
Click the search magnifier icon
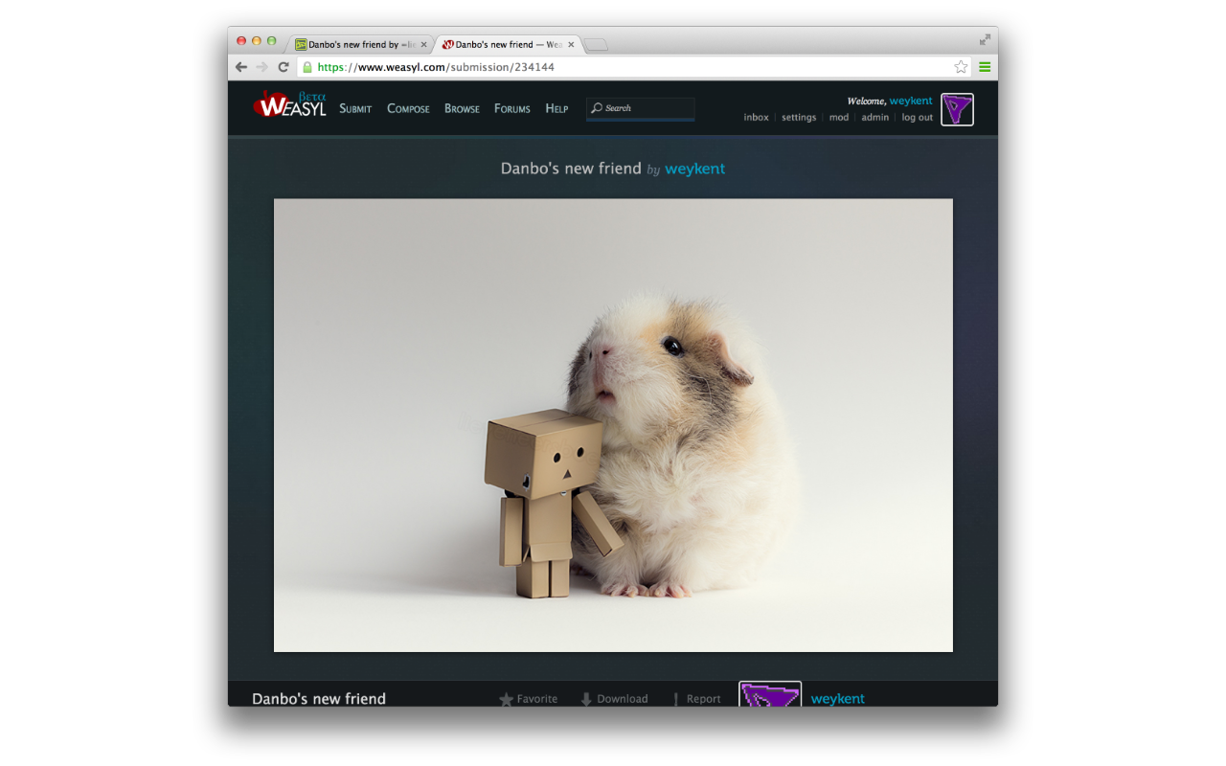(x=597, y=108)
